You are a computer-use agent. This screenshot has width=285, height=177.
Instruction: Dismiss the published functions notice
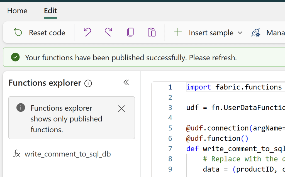coord(121,109)
